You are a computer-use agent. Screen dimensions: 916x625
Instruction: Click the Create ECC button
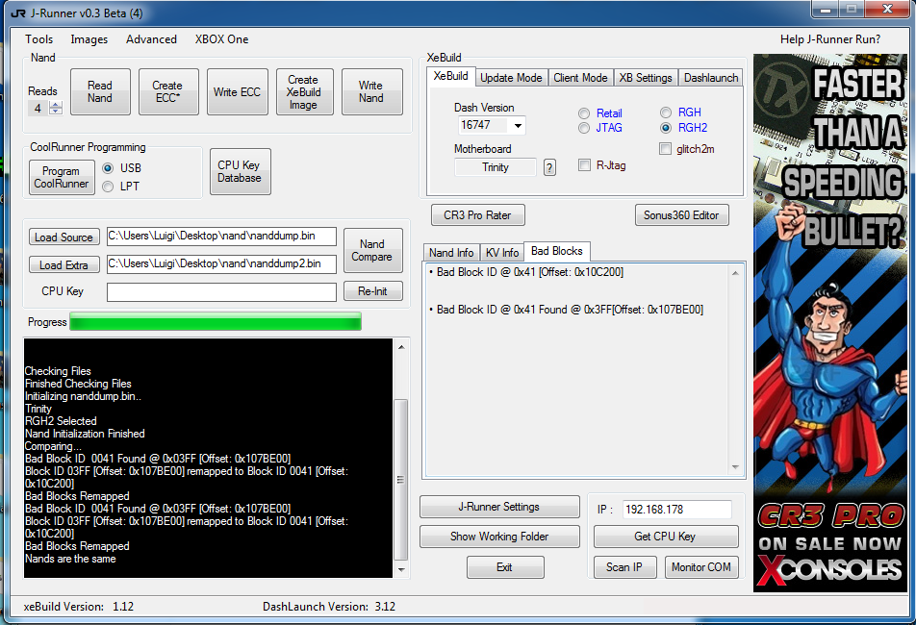167,91
